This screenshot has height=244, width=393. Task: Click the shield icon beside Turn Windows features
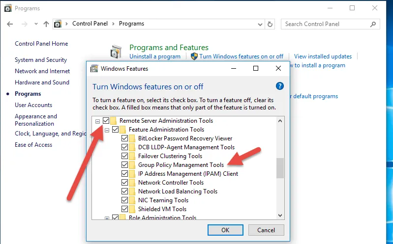(x=194, y=56)
